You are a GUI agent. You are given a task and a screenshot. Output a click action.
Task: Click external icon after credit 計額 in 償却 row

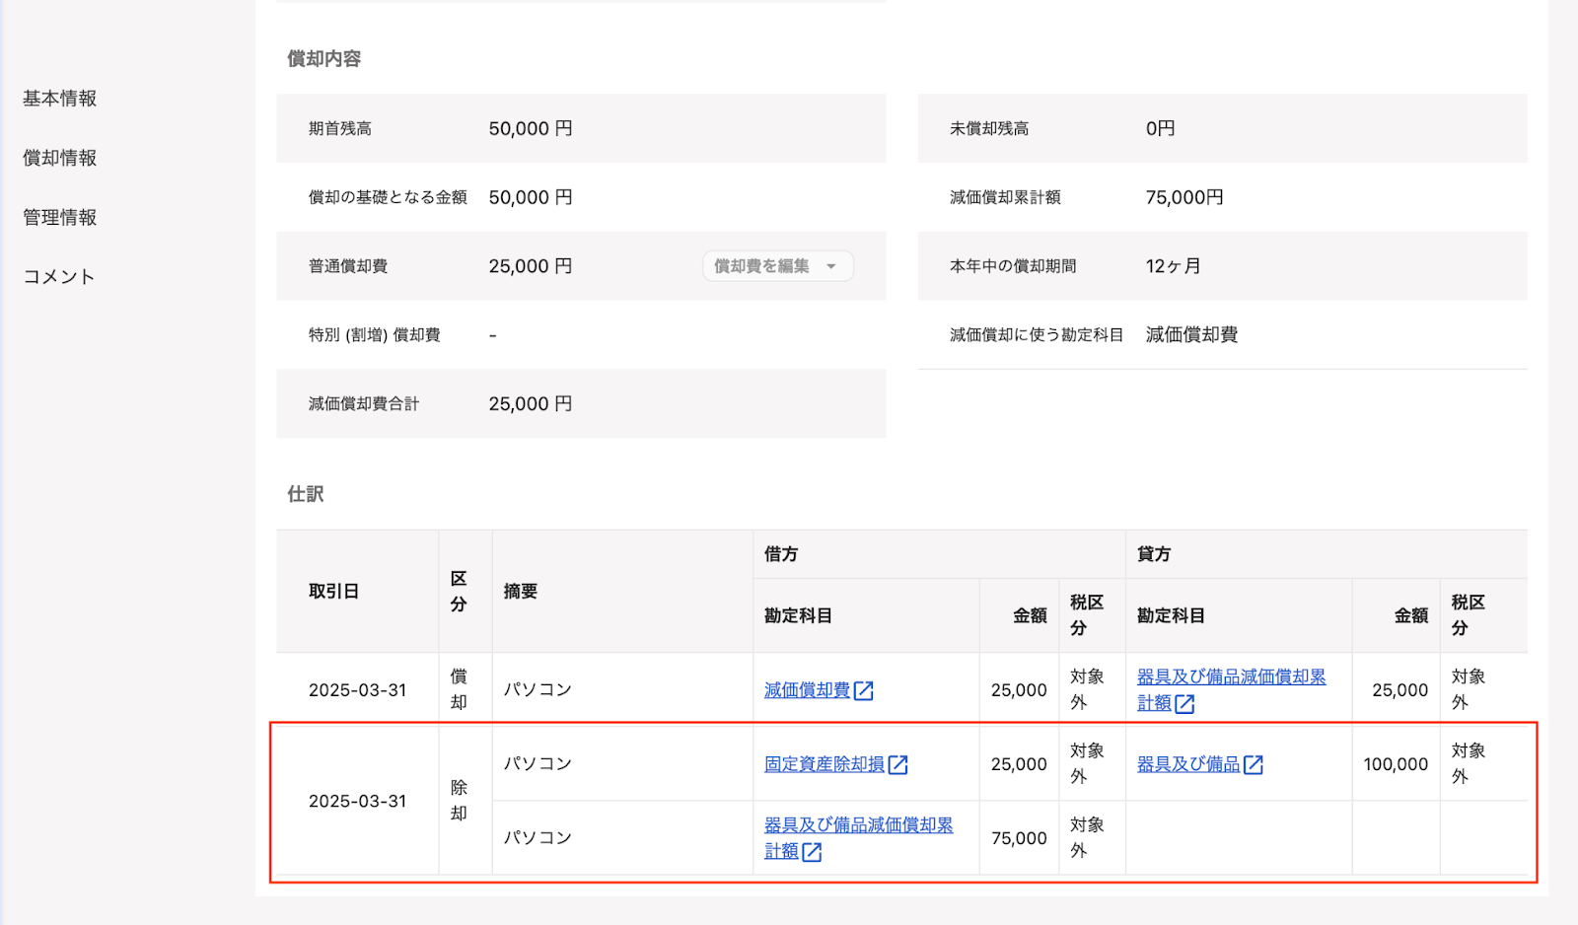[x=1185, y=703]
